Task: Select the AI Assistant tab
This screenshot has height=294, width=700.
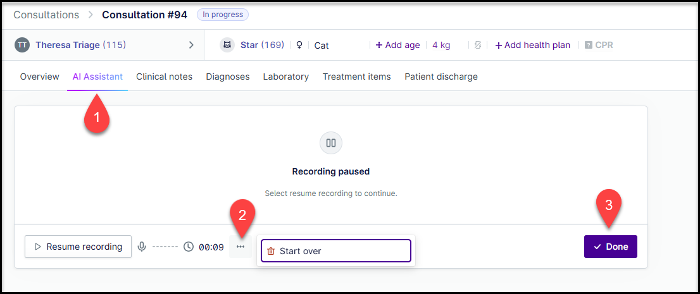Action: point(97,77)
